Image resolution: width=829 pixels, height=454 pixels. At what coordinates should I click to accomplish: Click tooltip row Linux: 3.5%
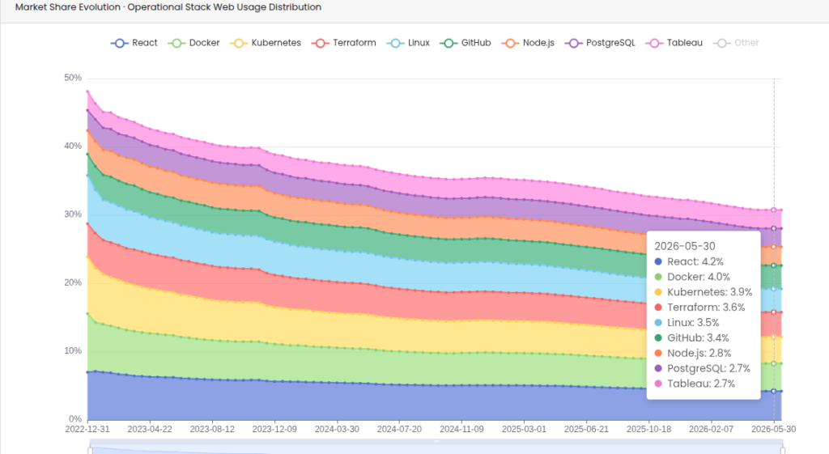(687, 323)
